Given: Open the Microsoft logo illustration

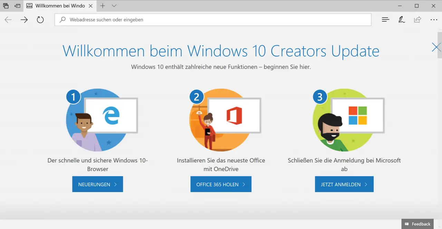Looking at the screenshot, I should coord(348,120).
